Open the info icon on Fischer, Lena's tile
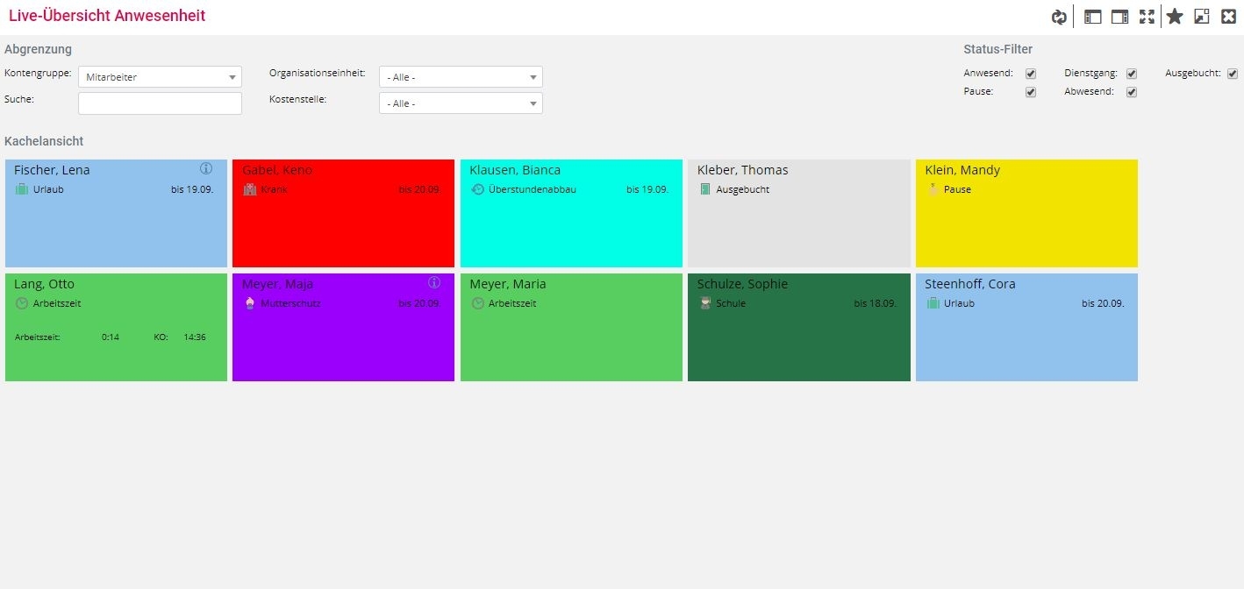 [206, 168]
